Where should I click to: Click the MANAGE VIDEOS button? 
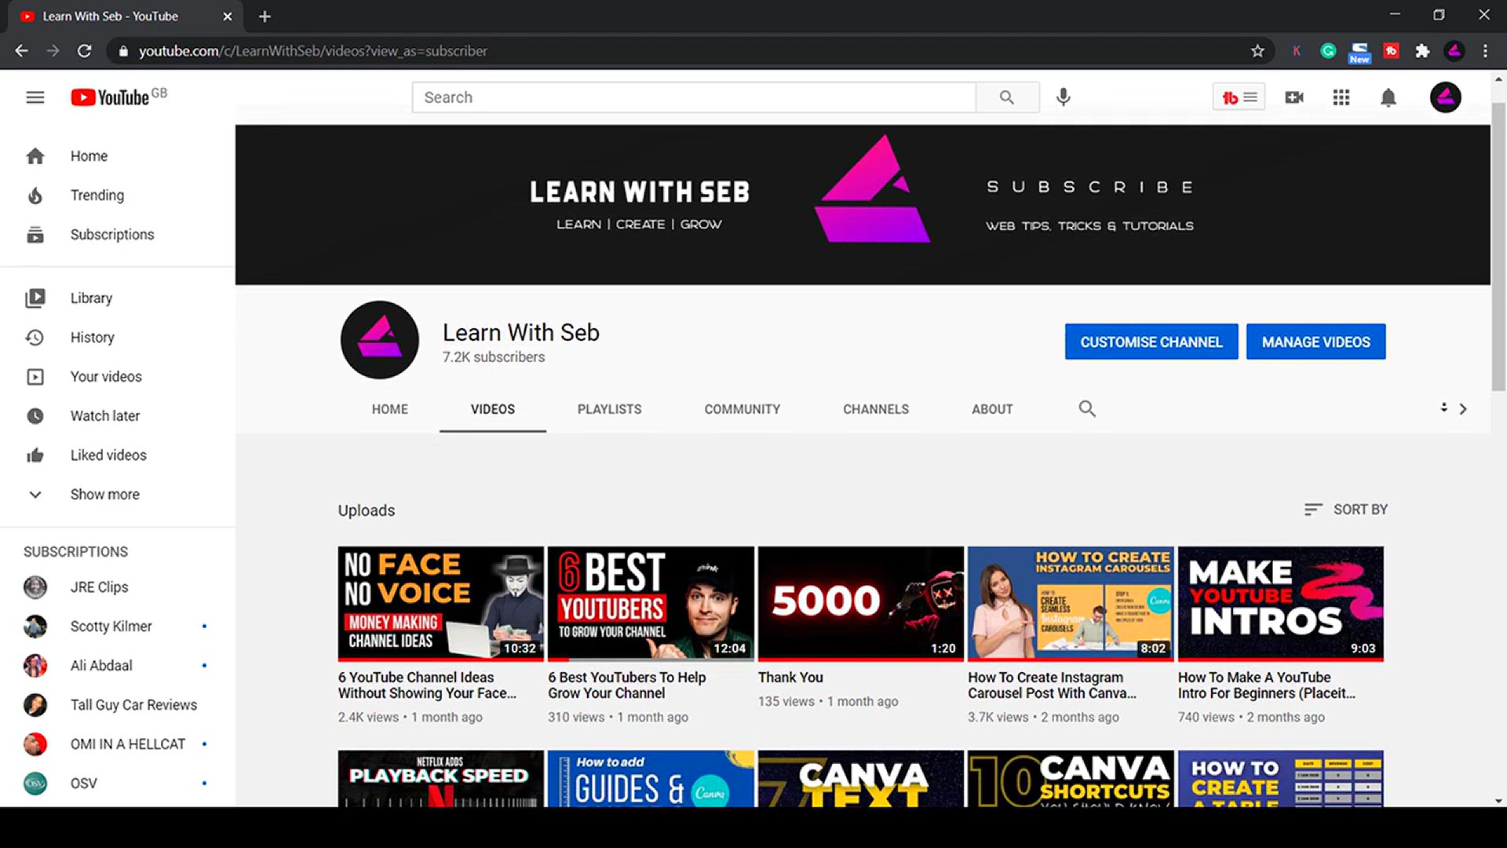[1316, 342]
